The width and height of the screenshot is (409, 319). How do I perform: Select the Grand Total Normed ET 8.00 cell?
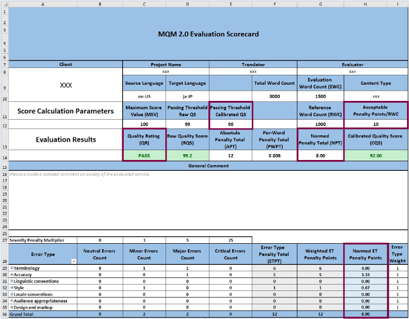coord(365,314)
